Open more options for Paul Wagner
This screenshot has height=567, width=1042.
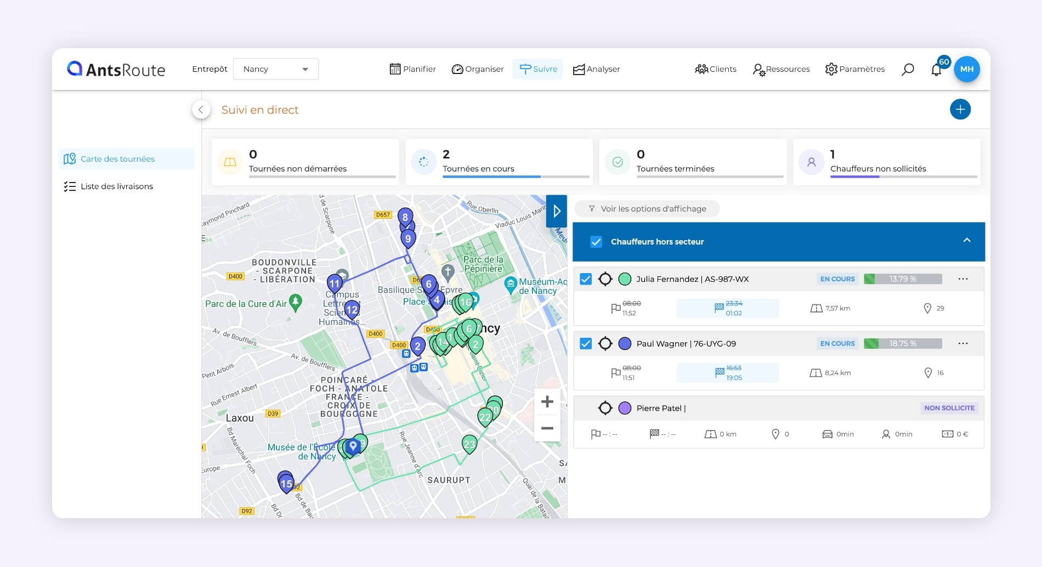coord(962,344)
